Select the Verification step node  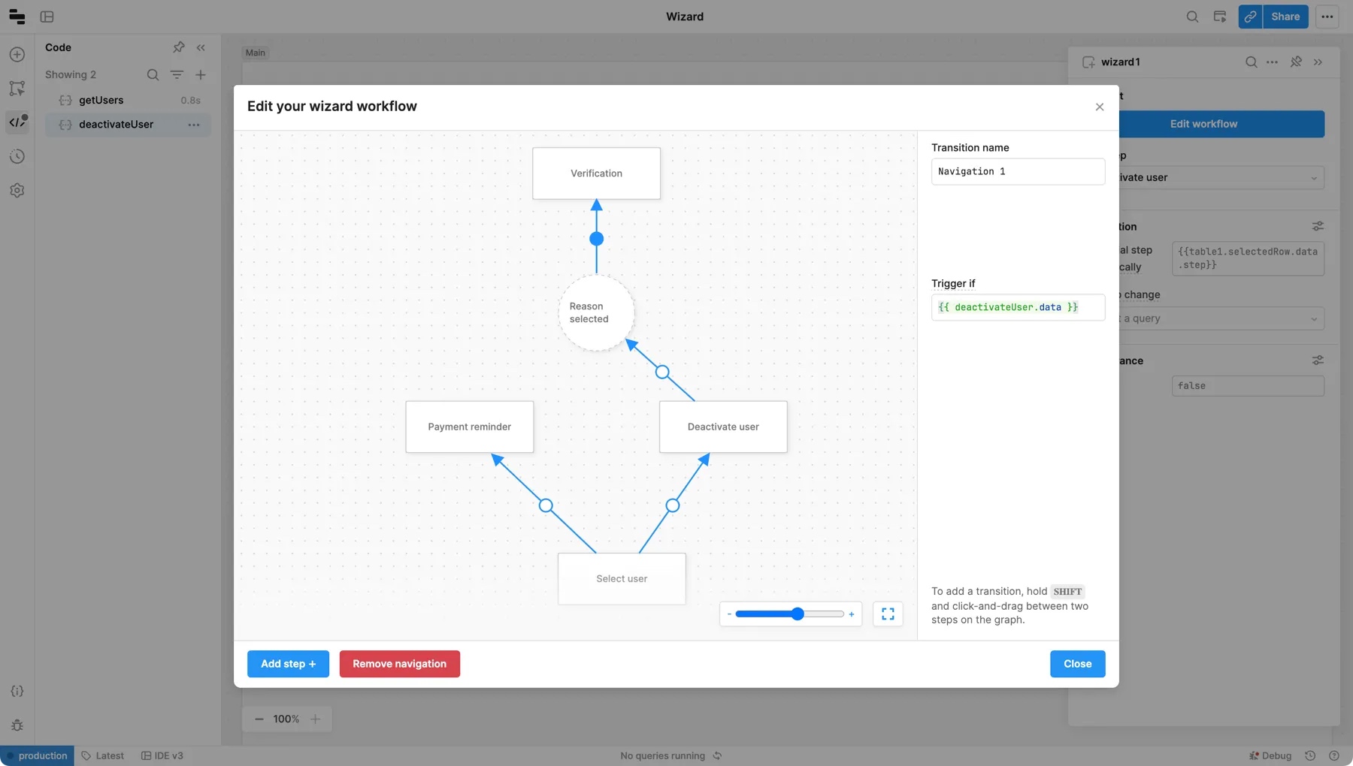[596, 173]
